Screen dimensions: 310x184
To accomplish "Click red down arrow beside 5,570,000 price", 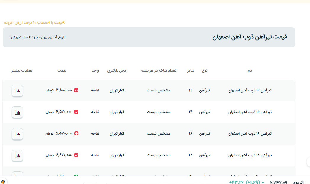I will (x=76, y=133).
